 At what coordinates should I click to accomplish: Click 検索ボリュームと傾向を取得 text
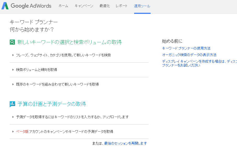(x=37, y=70)
